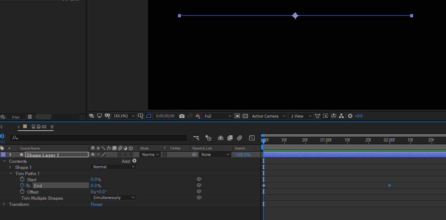Open the blending mode dropdown for Shape Layer 1
The image size is (446, 220).
click(x=150, y=155)
